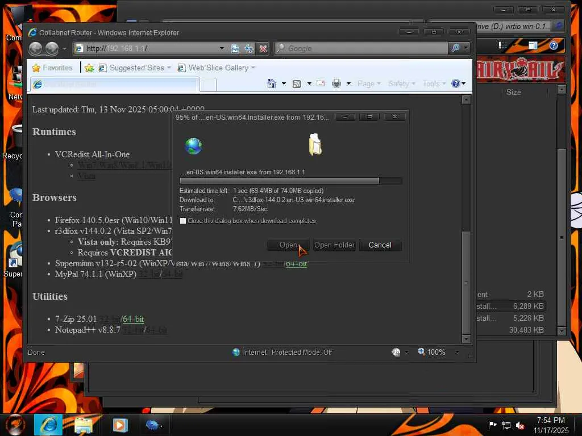Cancel the r3dfox download
The image size is (582, 436).
(x=380, y=245)
